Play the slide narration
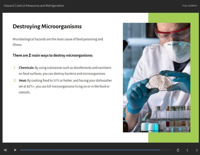This screenshot has height=155, width=200. point(15,150)
